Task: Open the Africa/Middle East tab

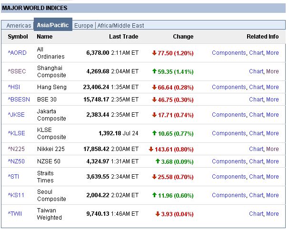Action: click(120, 26)
